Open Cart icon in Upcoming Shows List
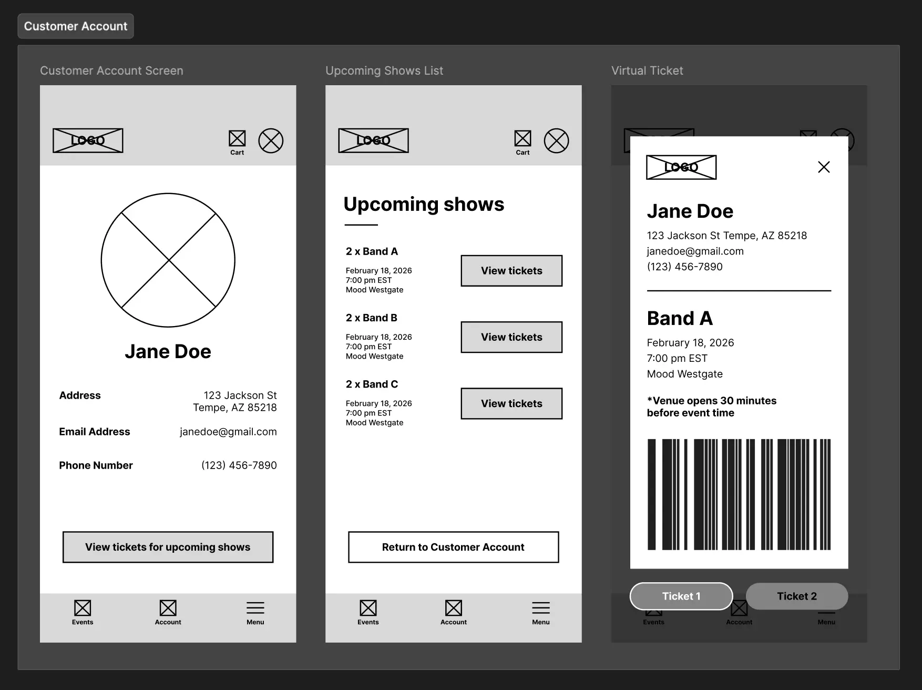The width and height of the screenshot is (922, 690). point(523,143)
